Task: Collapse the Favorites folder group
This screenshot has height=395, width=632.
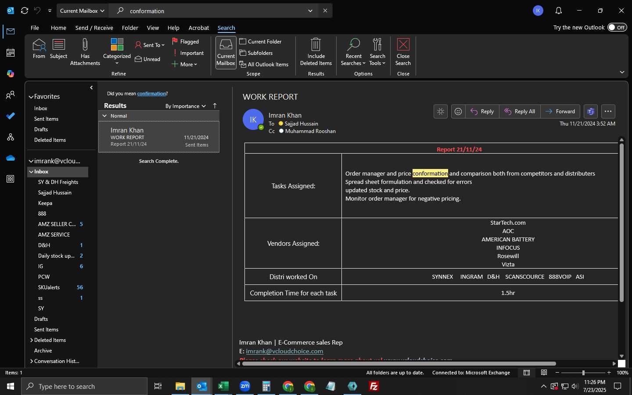Action: pyautogui.click(x=31, y=97)
